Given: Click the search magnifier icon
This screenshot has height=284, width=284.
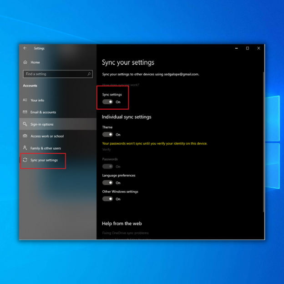Looking at the screenshot, I should click(89, 74).
